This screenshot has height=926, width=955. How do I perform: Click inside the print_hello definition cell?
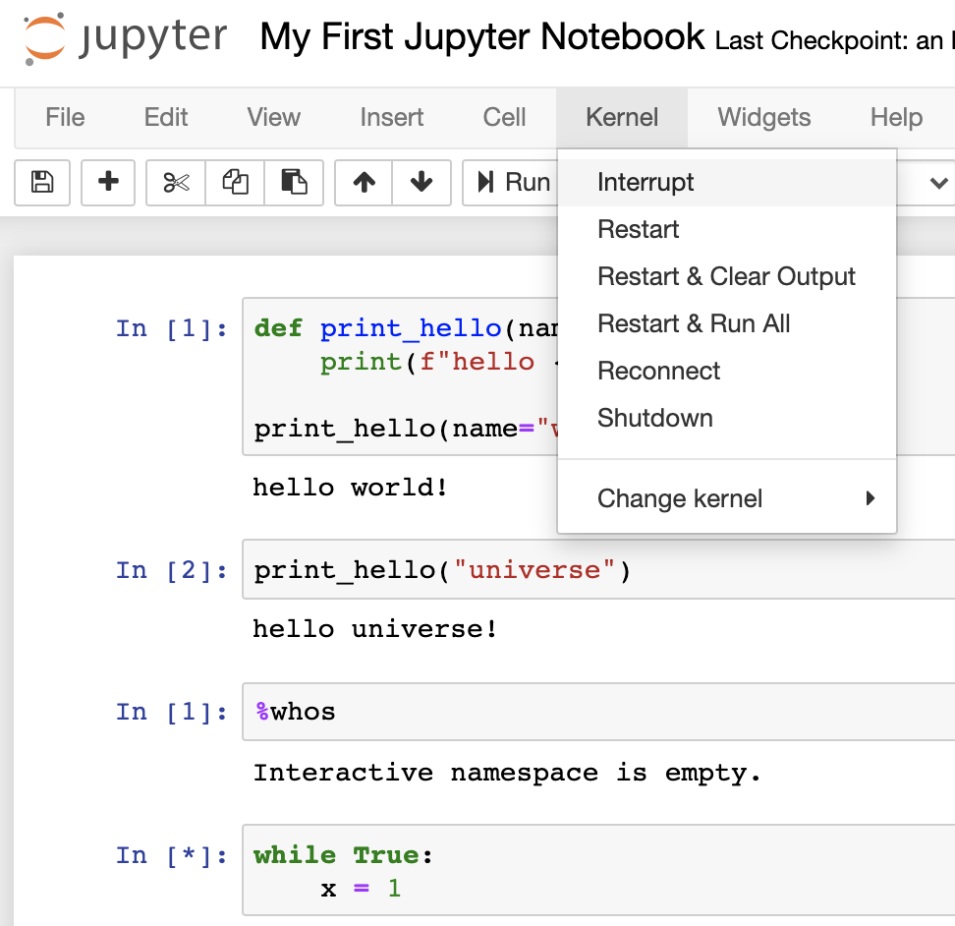pos(400,376)
